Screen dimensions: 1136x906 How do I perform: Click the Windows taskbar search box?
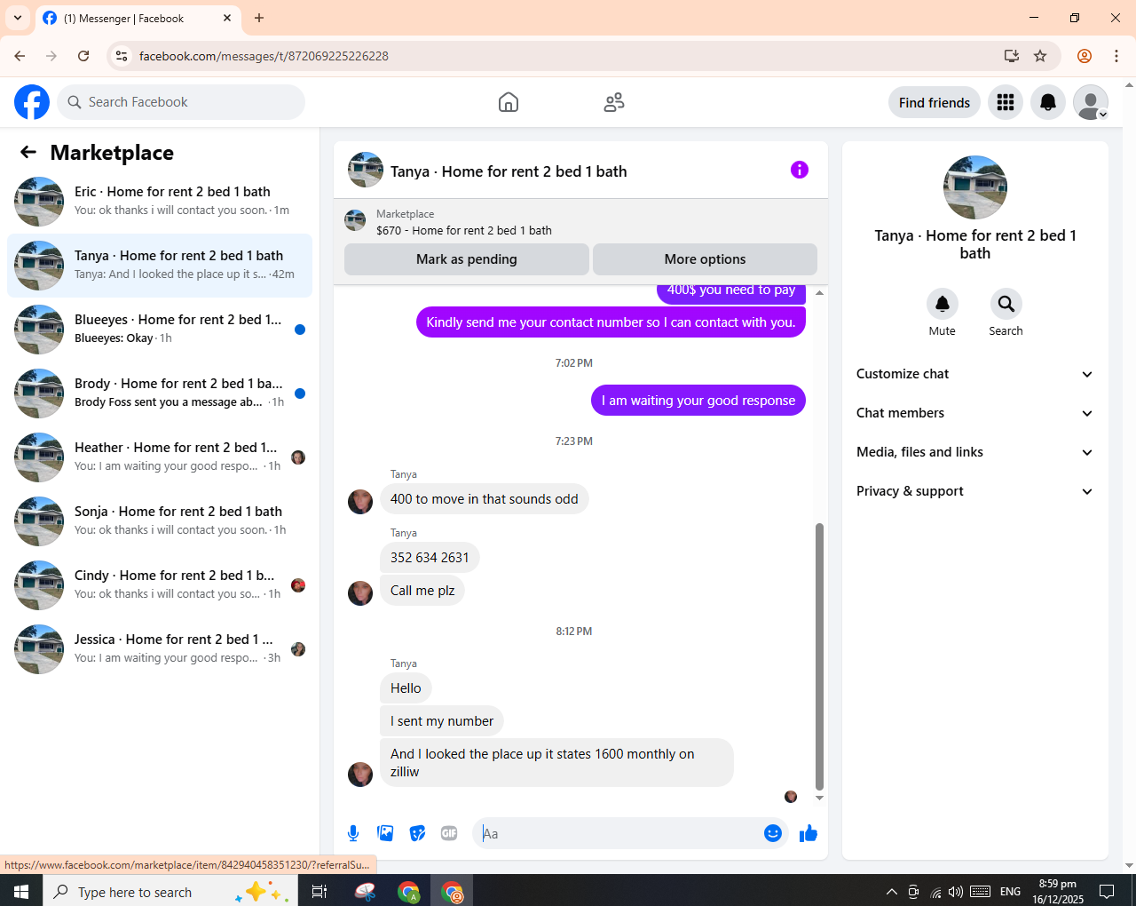(x=169, y=891)
